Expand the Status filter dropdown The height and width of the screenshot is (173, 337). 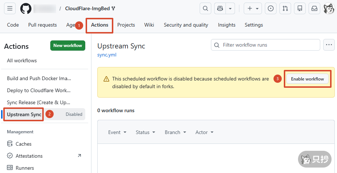click(145, 132)
